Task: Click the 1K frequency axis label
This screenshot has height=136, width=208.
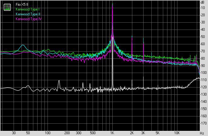Action: pos(112,133)
